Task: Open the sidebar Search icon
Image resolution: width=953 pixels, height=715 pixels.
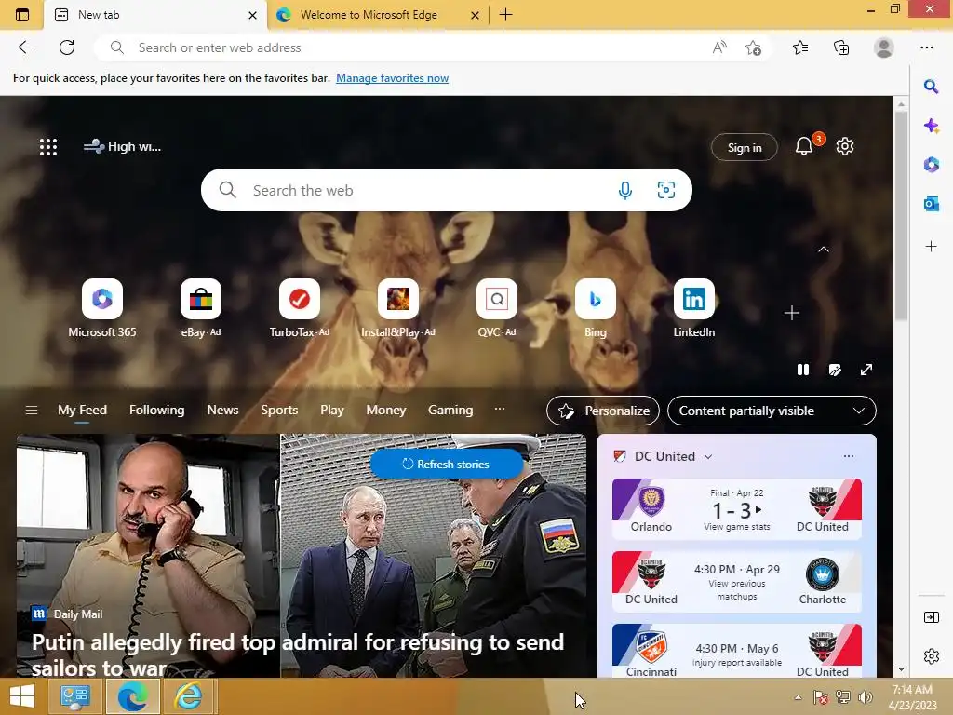Action: tap(931, 87)
